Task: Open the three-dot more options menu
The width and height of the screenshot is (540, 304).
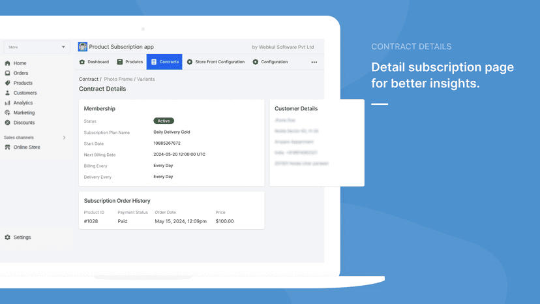Action: 314,62
